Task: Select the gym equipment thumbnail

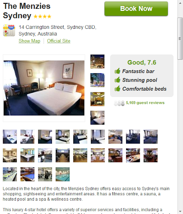Action: tap(45, 174)
